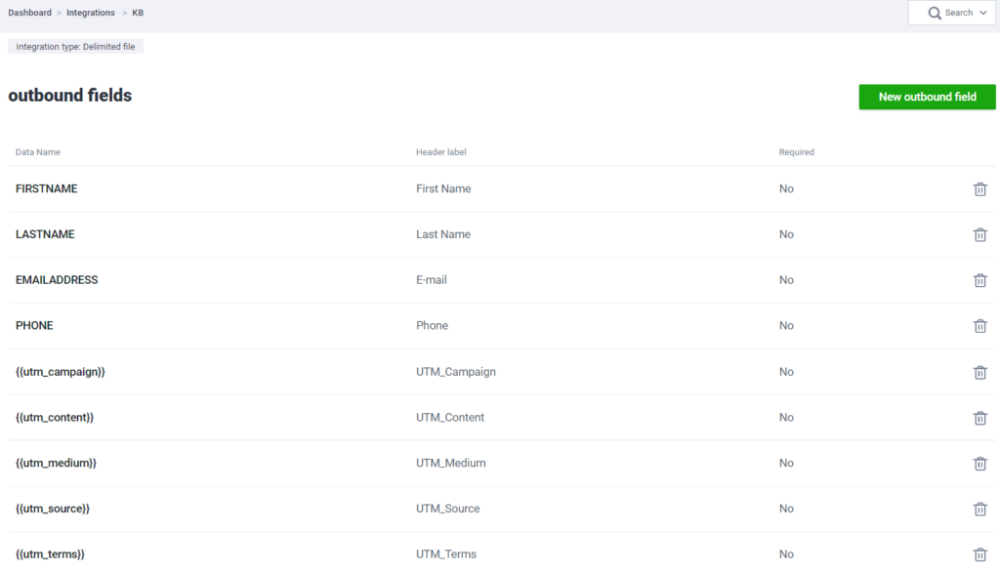This screenshot has width=1000, height=573.
Task: Delete the {{utm_source}} field
Action: pyautogui.click(x=979, y=509)
